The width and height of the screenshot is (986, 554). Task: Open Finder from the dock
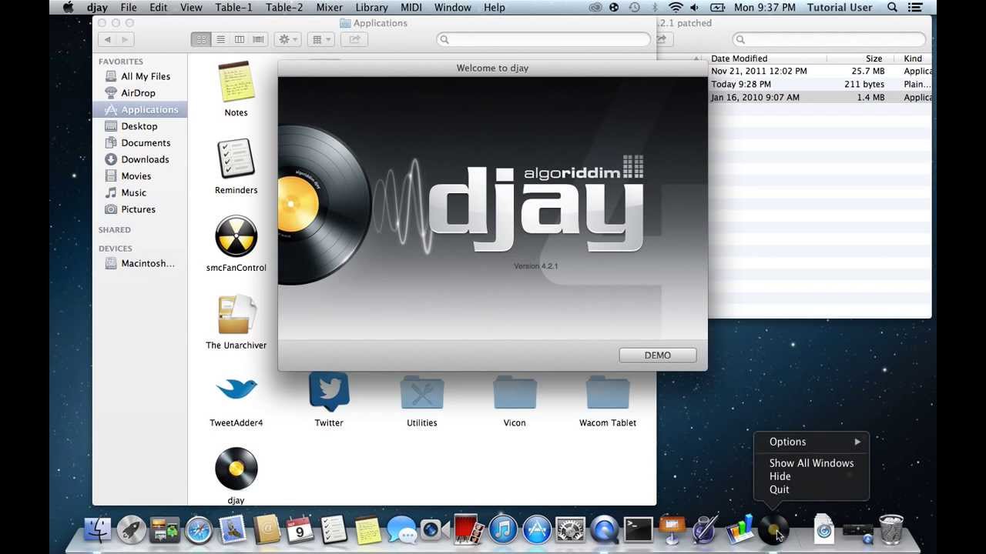click(97, 529)
